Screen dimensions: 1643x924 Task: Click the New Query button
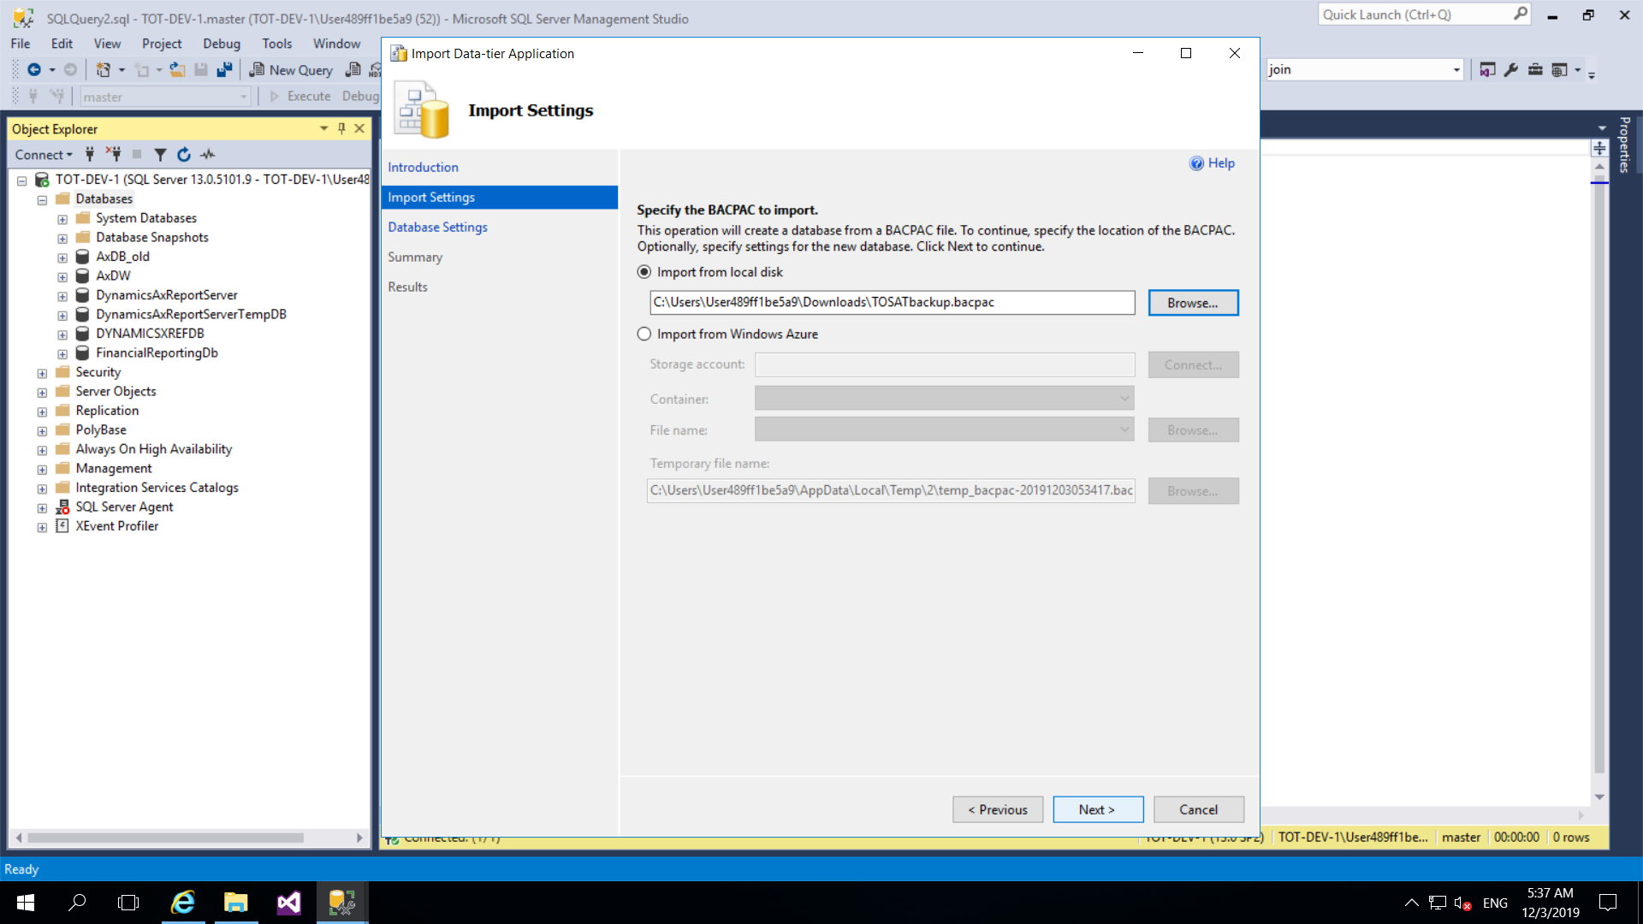click(x=291, y=70)
